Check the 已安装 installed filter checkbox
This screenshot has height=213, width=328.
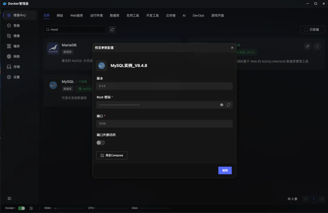point(306,30)
